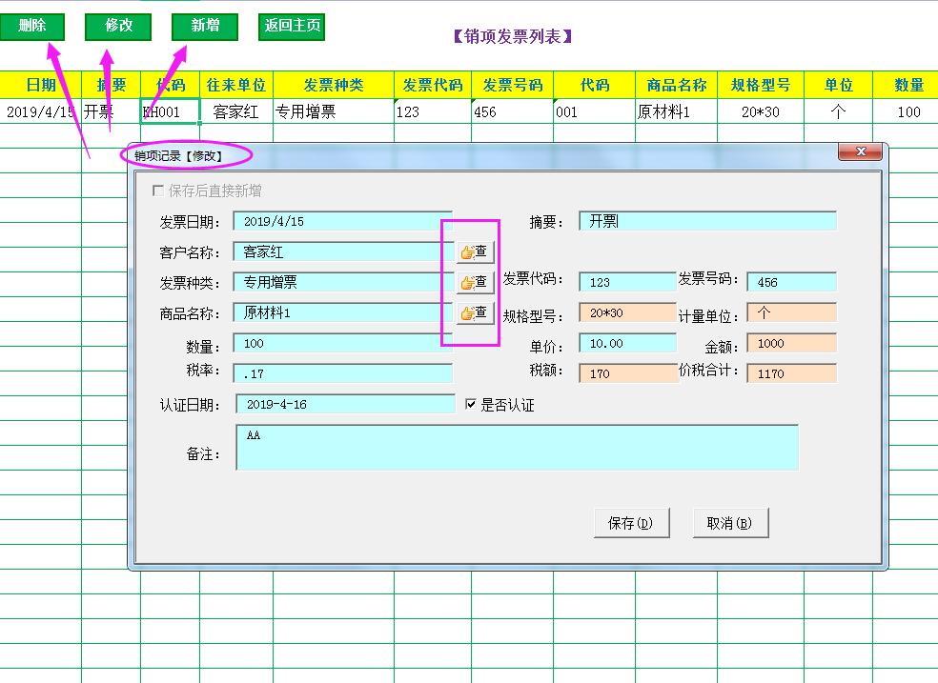
Task: Open the invoice type lookup icon
Action: point(473,282)
